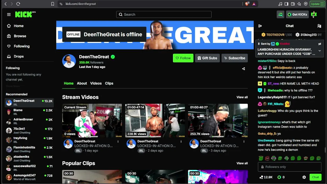327x184 pixels.
Task: Open the browser Update menu button
Action: 318,4
